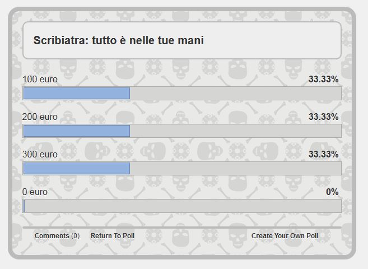Open Create Your Own Poll link

(x=285, y=236)
